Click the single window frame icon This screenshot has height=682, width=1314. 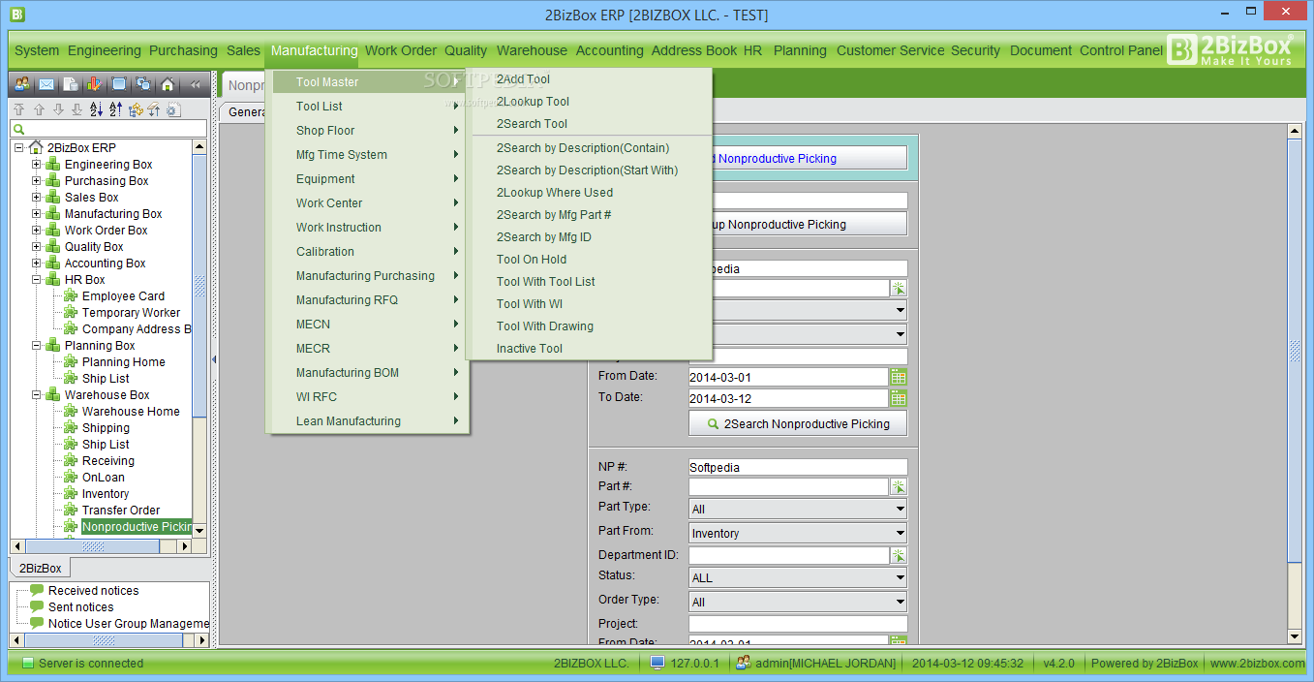point(118,84)
